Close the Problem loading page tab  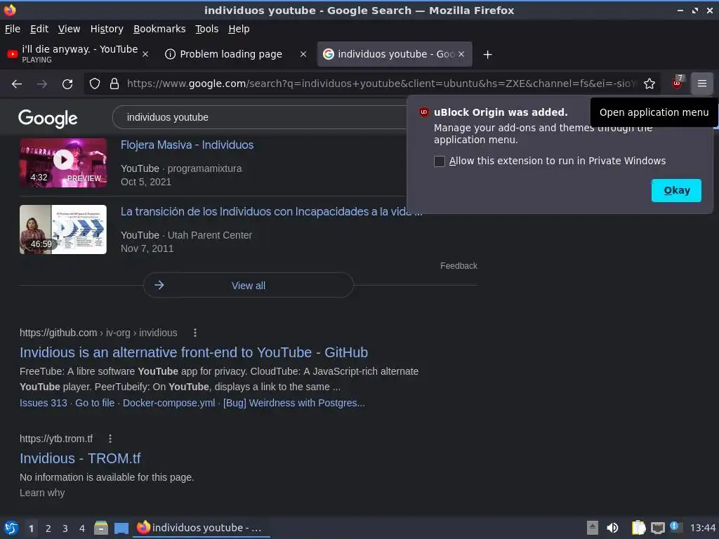click(x=303, y=54)
